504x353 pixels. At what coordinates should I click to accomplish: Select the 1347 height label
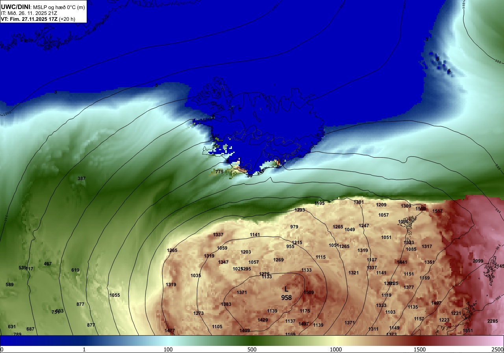click(223, 262)
